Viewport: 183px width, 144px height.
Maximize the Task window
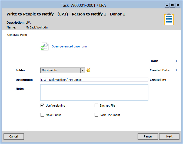coord(172,5)
